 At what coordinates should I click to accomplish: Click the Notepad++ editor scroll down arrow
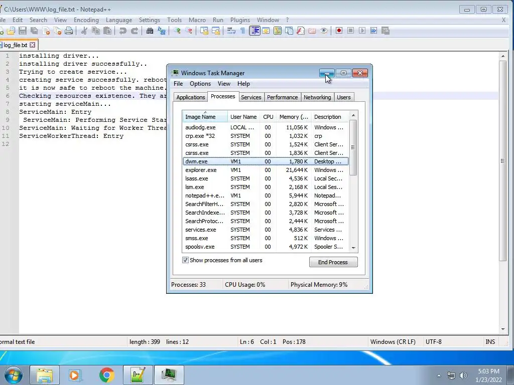503,329
